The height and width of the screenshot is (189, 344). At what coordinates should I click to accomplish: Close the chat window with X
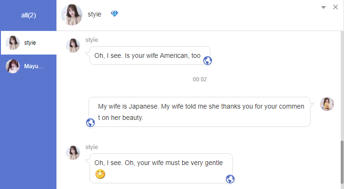click(x=336, y=7)
